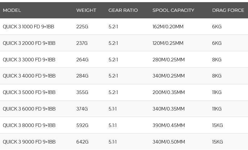This screenshot has width=248, height=150.
Task: Click the QUICK 3 5000 FD model name
Action: tap(29, 93)
